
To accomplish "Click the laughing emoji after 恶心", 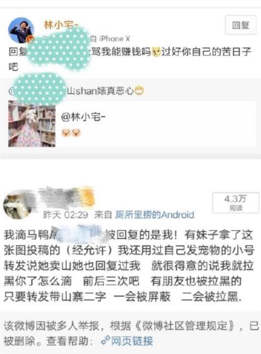I will point(139,91).
